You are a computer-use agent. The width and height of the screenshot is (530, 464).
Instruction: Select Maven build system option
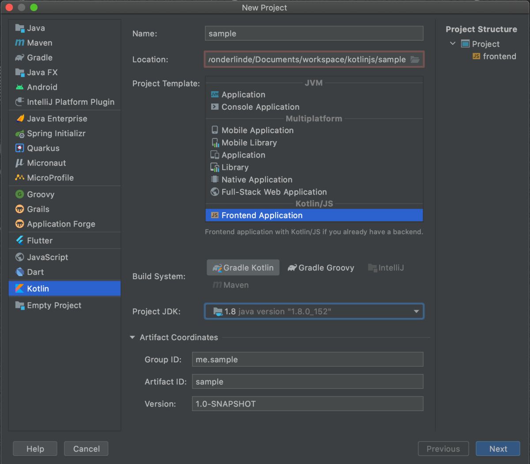(x=231, y=285)
